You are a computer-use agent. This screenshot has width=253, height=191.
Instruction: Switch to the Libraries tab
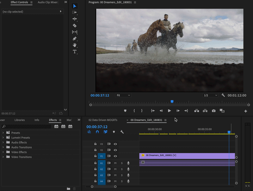20,120
